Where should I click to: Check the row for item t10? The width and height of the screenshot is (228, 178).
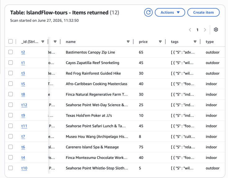pos(11,168)
